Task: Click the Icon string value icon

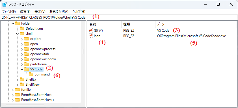Action: coord(91,36)
